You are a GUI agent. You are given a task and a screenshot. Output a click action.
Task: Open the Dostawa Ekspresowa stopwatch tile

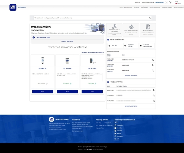(131, 30)
